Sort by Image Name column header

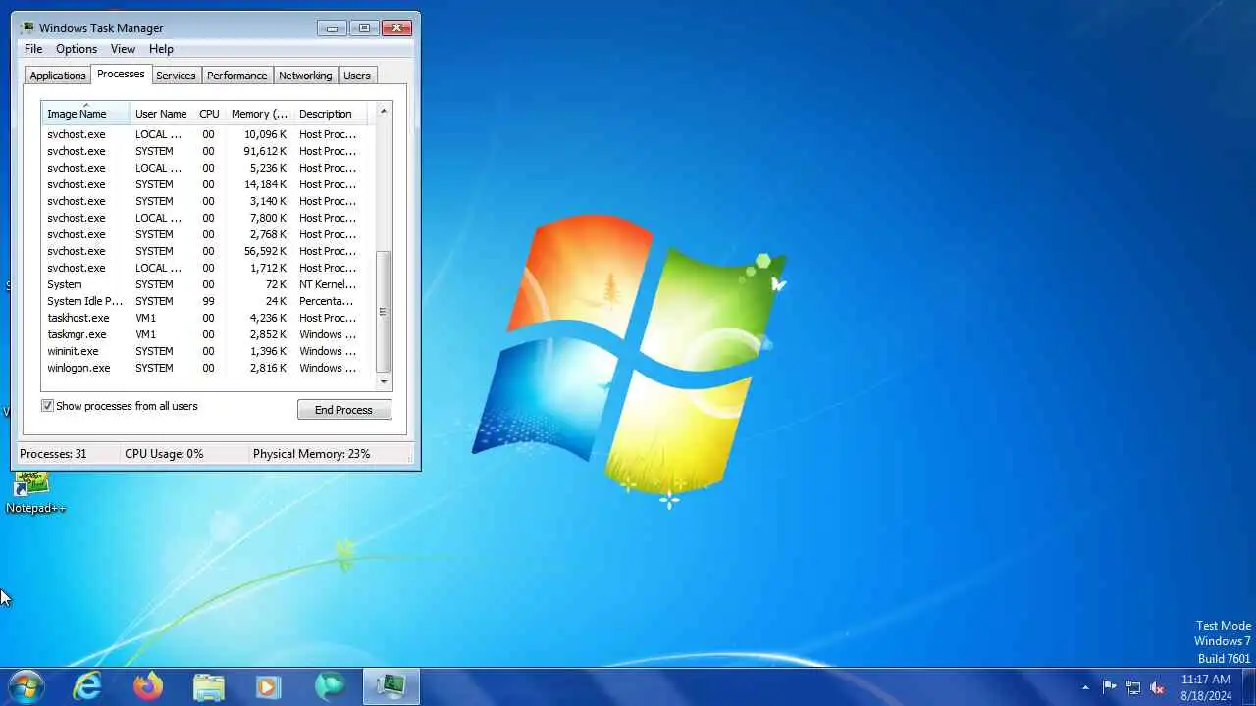click(85, 114)
